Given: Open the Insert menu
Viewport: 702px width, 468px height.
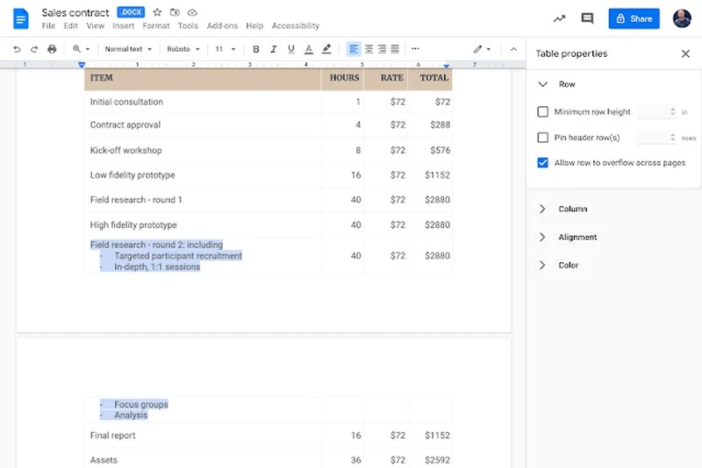Looking at the screenshot, I should coord(124,26).
